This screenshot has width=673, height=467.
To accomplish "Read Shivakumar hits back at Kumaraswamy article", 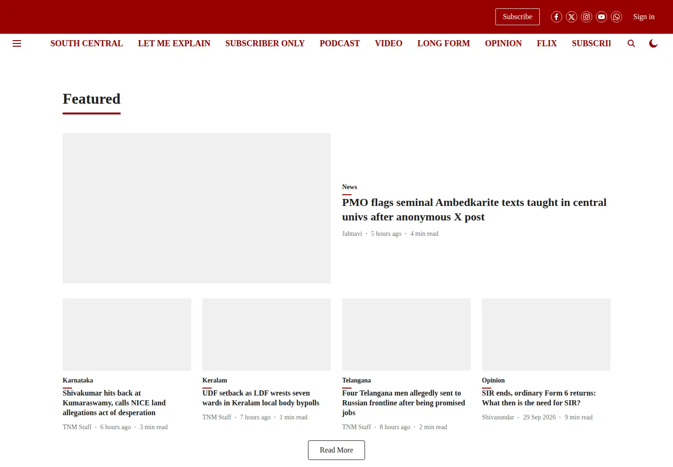I will pos(114,403).
